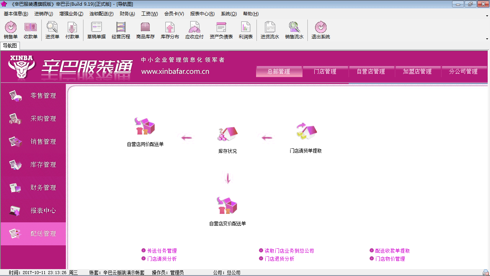Open the 门店退货分析 link

pos(279,259)
